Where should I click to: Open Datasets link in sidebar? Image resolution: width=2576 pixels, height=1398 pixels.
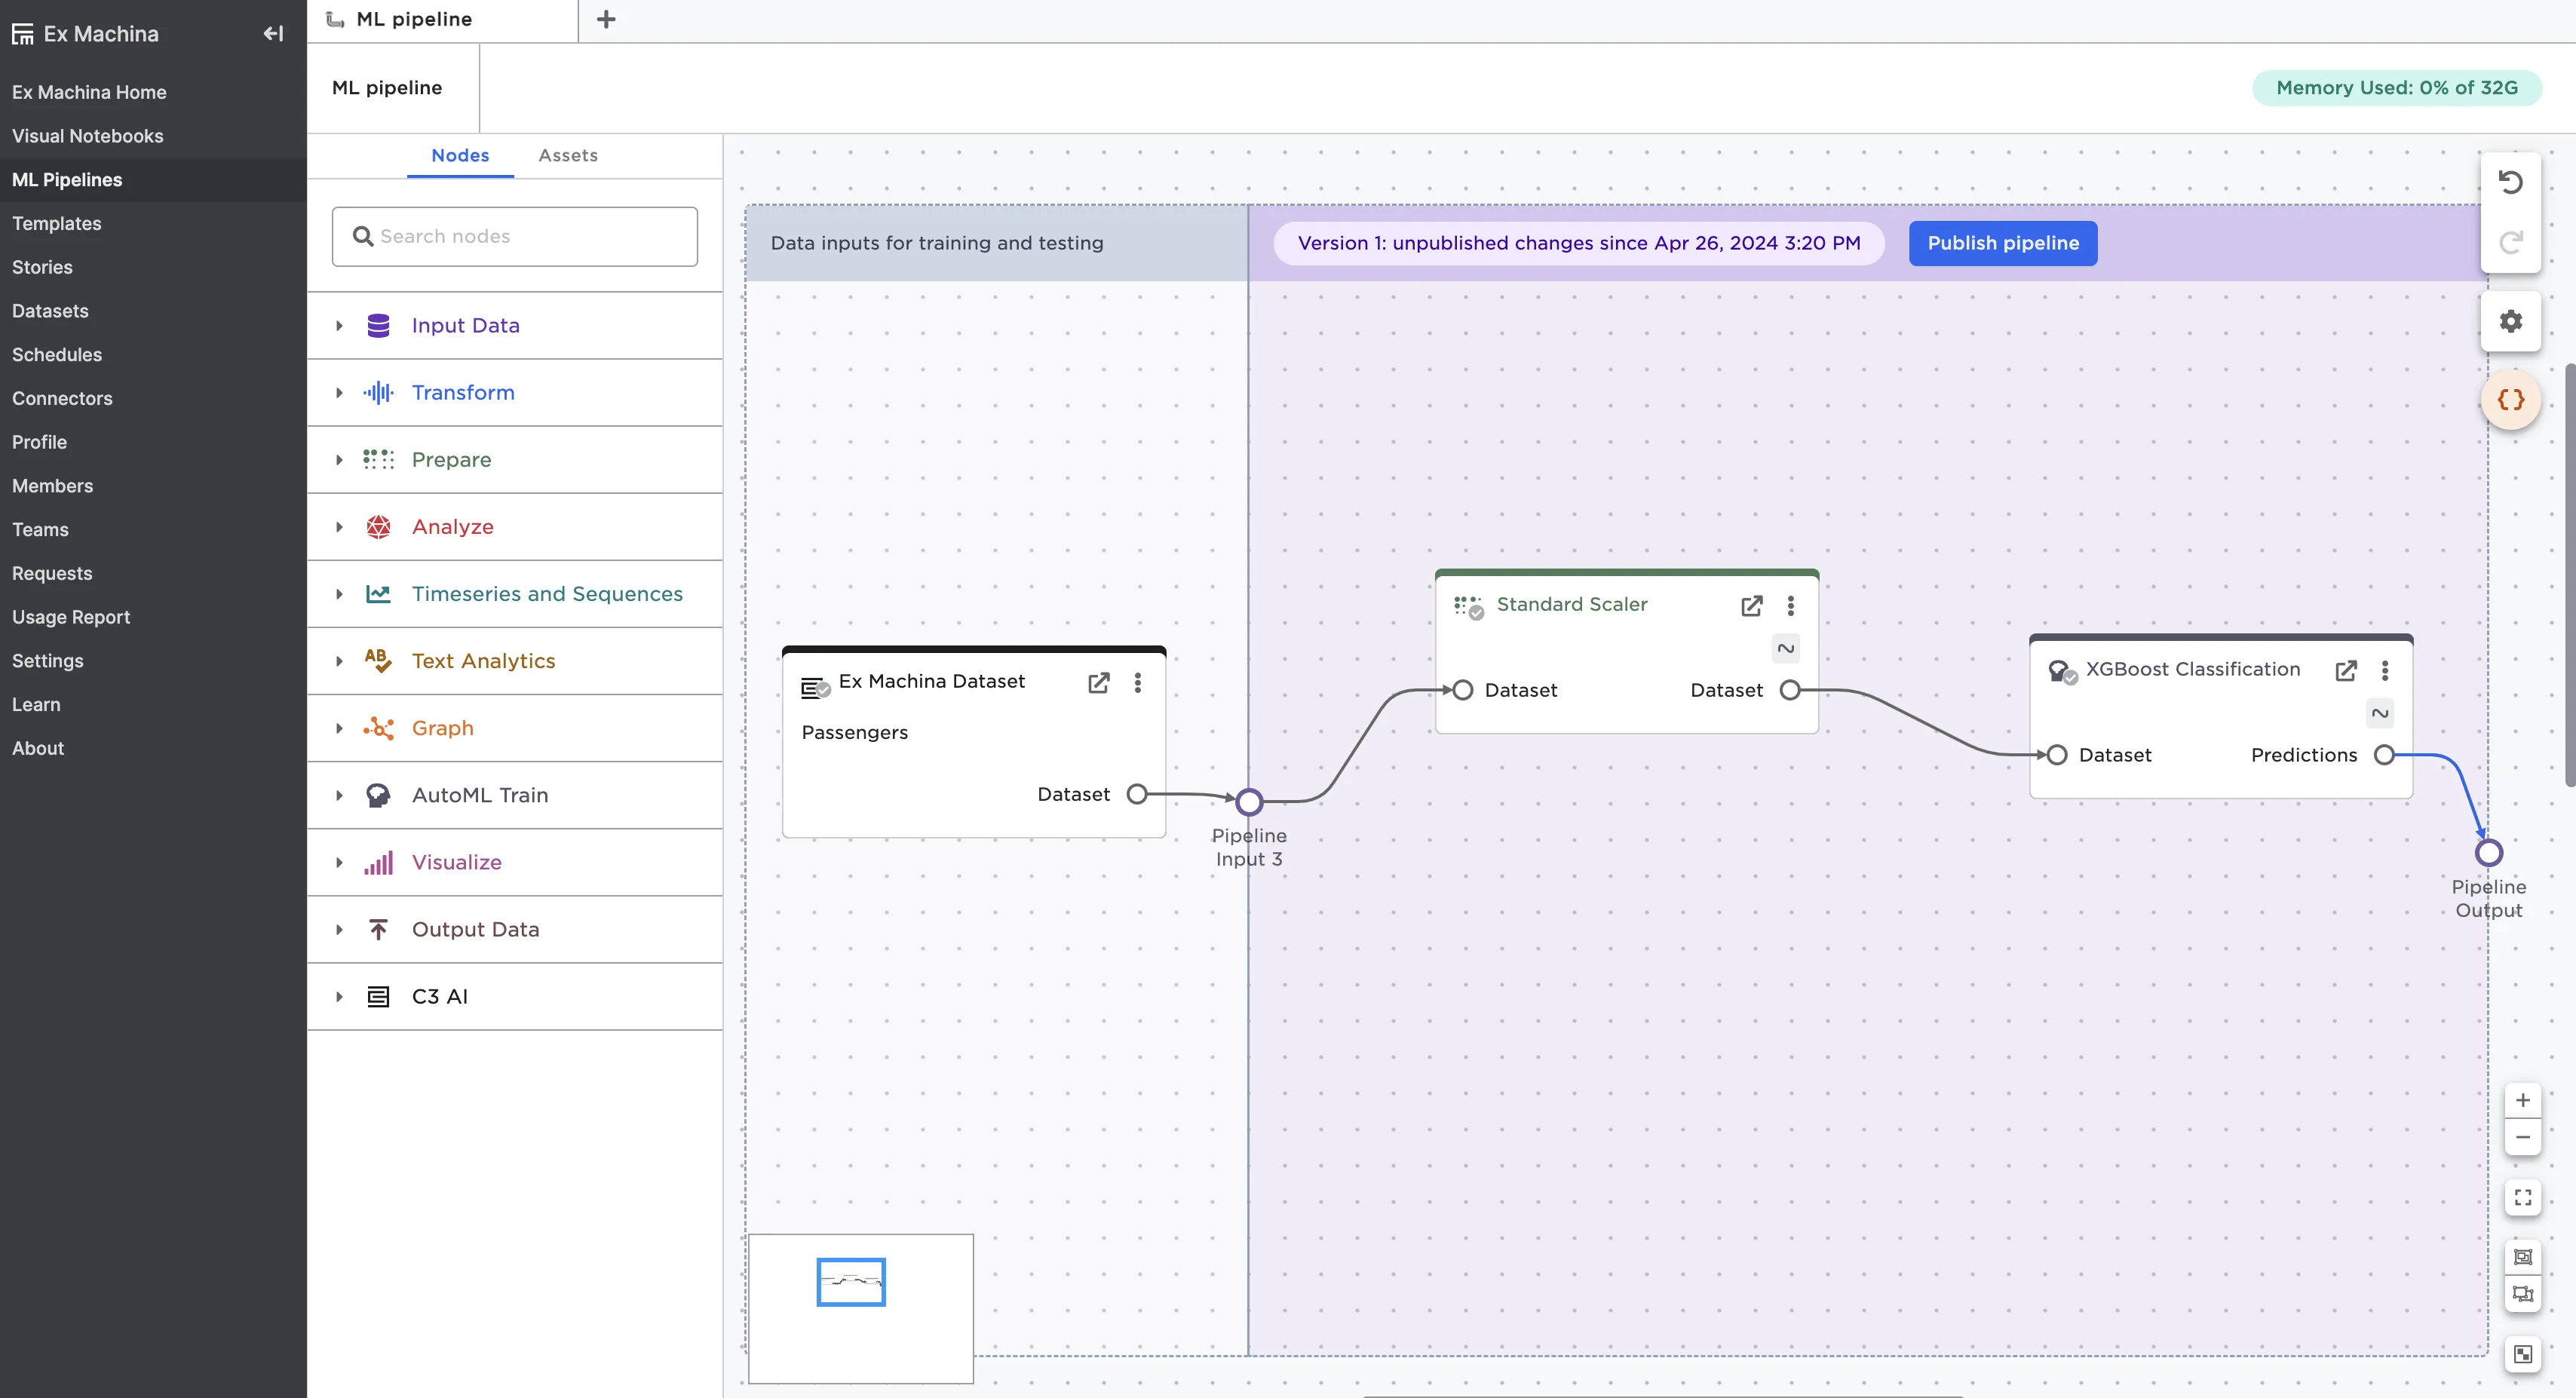(50, 311)
